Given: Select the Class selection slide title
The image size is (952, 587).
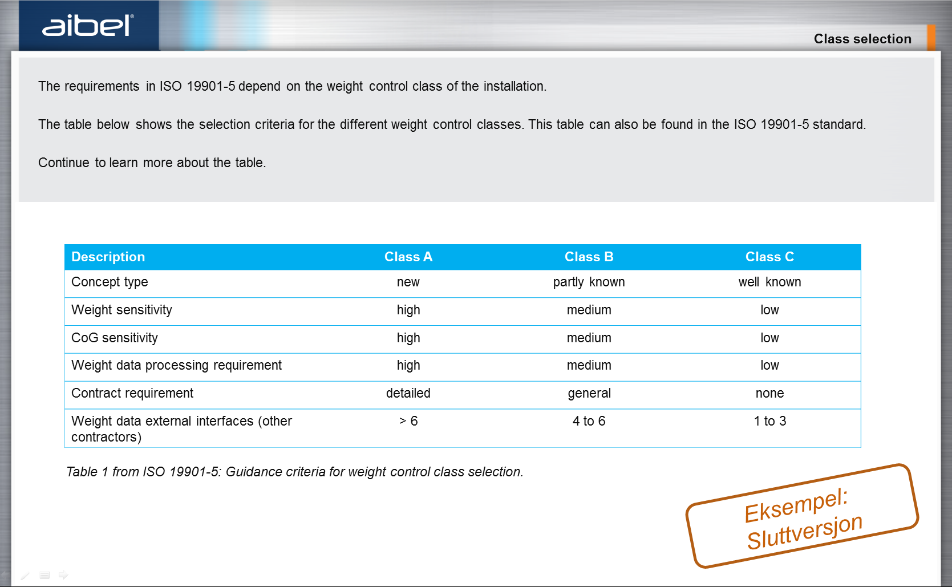Looking at the screenshot, I should pos(862,39).
